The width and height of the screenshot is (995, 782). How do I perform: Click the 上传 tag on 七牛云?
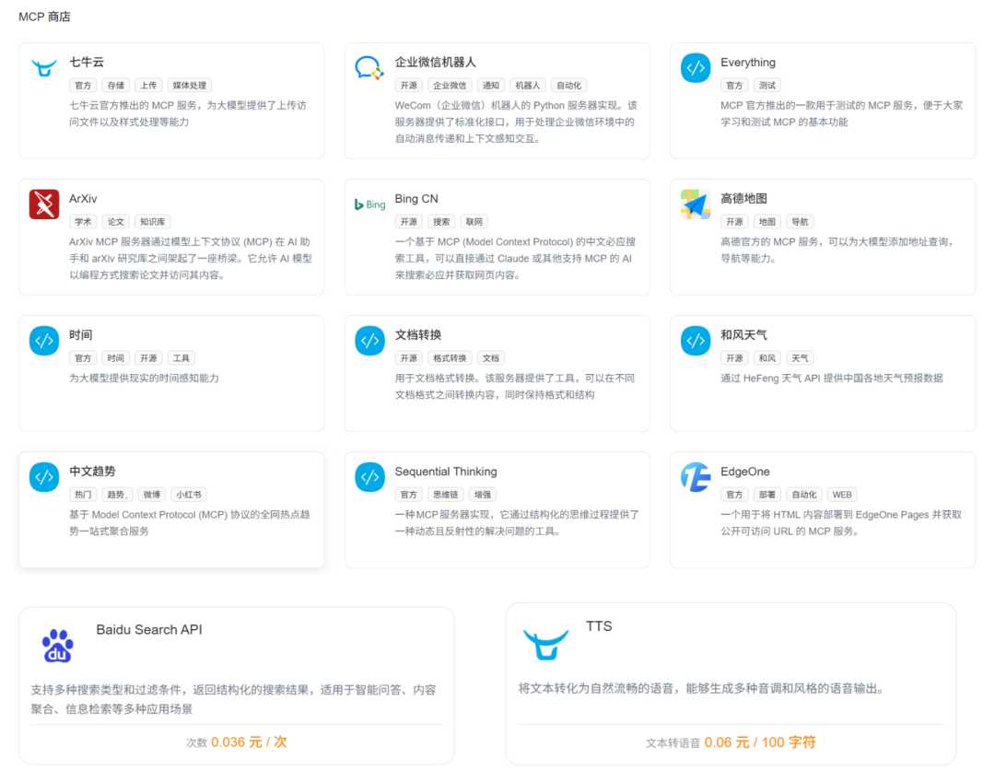[149, 86]
